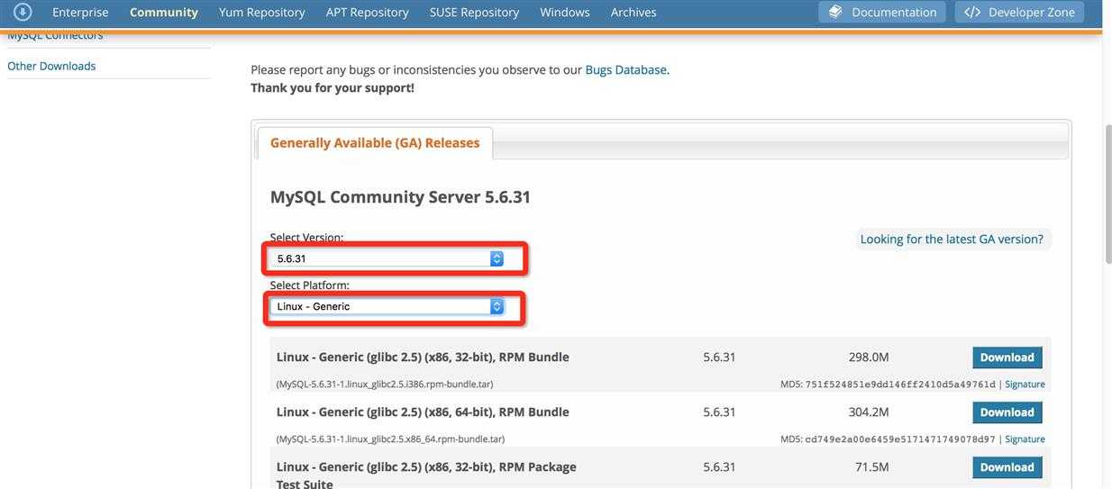Go to Yum Repository
Screen dimensions: 1112x489
262,12
